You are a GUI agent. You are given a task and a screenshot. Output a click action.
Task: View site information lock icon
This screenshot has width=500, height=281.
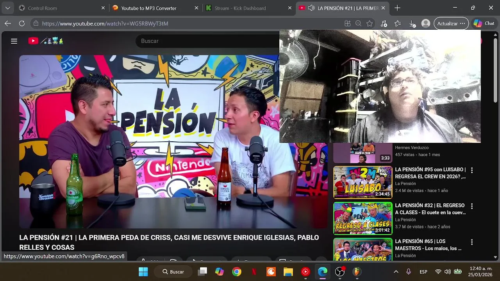[x=36, y=23]
